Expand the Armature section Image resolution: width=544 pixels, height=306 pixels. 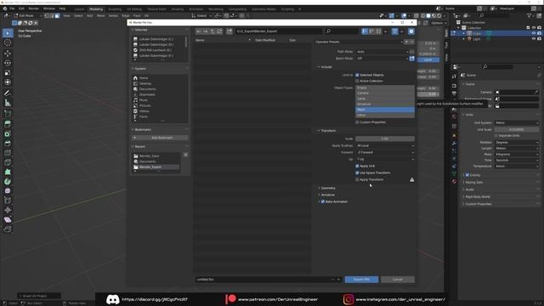(x=326, y=195)
